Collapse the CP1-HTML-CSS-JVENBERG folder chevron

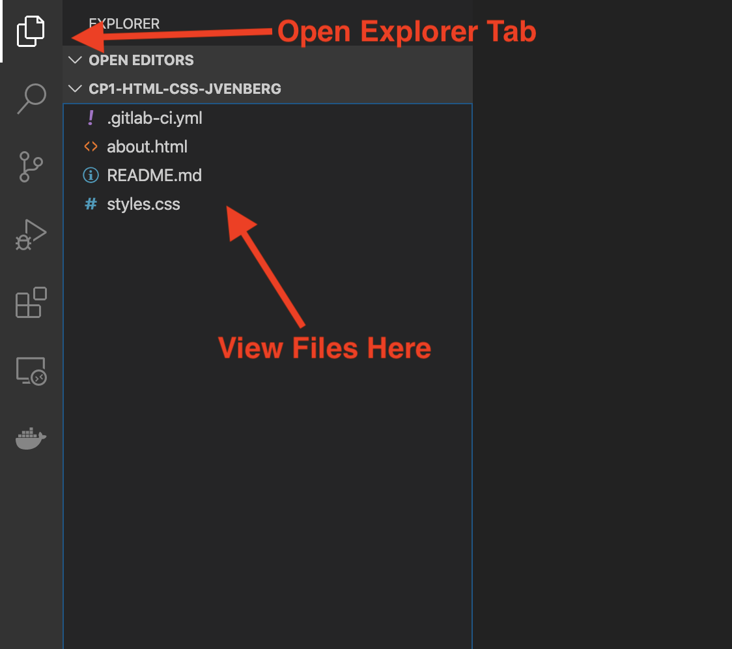tap(75, 89)
